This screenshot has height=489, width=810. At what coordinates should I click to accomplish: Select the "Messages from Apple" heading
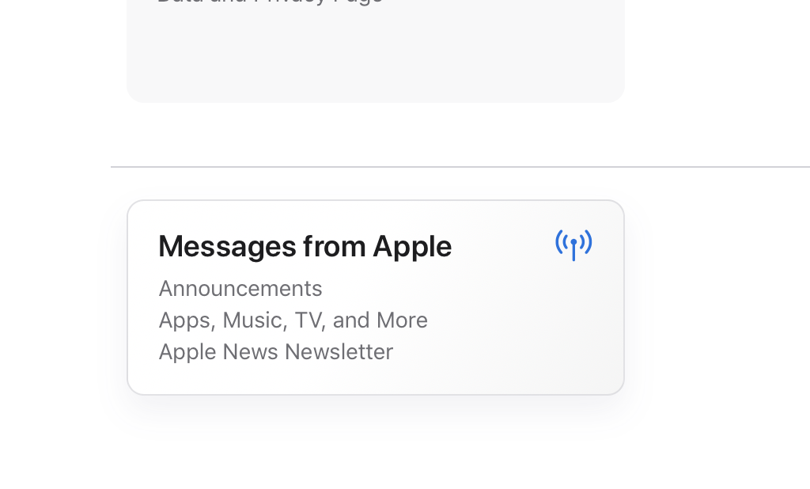point(305,247)
